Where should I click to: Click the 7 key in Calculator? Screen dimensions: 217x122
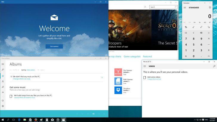pyautogui.click(x=186, y=39)
